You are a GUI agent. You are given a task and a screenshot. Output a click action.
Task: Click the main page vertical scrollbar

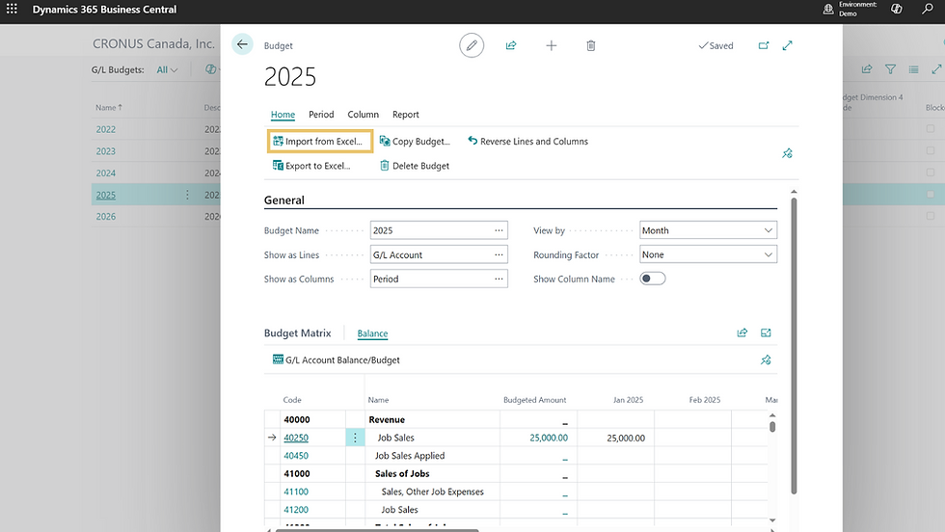[794, 346]
